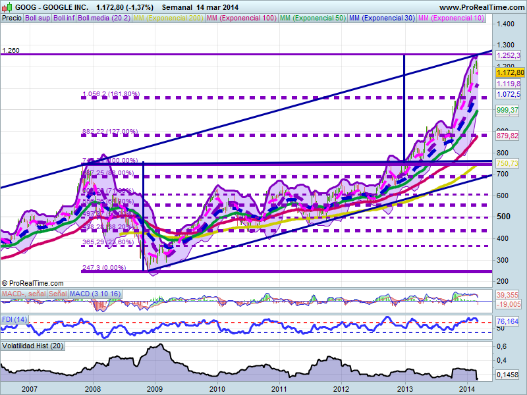This screenshot has height=395, width=527.
Task: Select the Precio indicator label
Action: (12, 18)
